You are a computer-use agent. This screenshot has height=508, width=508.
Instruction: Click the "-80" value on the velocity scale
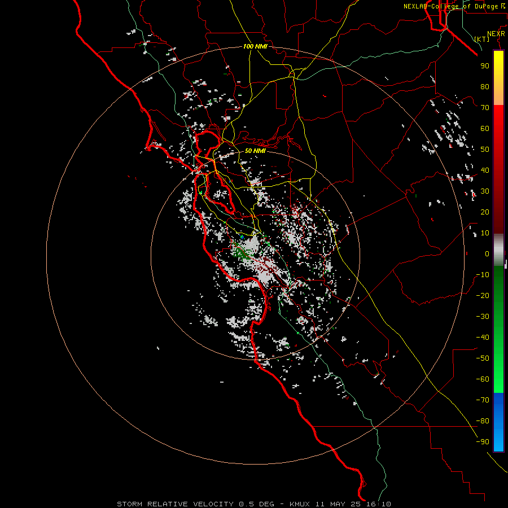pos(483,421)
